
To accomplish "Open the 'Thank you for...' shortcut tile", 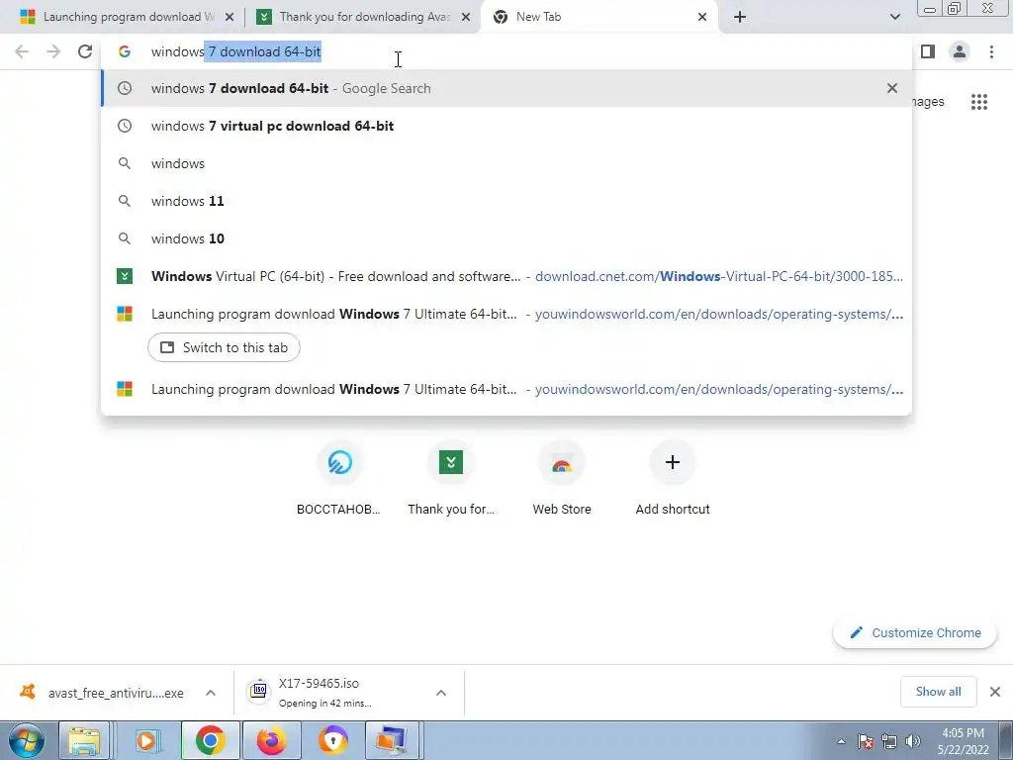I will pyautogui.click(x=451, y=479).
